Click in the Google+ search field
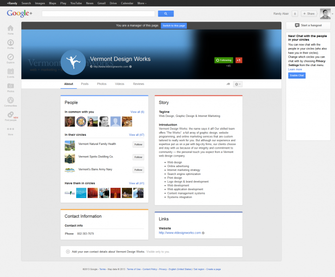Image resolution: width=335 pixels, height=277 pixels. 98,14
